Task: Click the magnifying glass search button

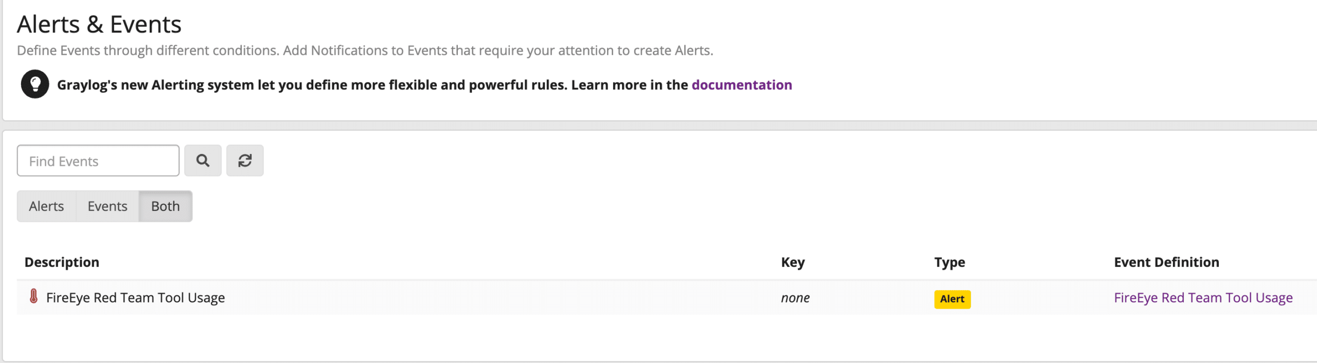Action: coord(203,161)
